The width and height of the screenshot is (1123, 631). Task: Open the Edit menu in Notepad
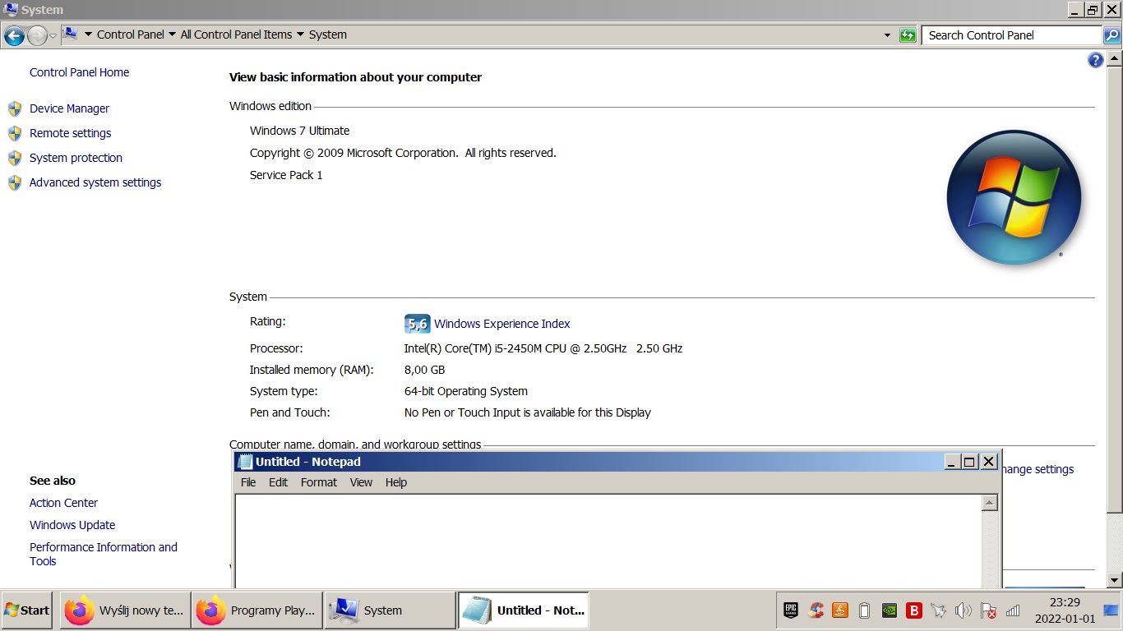point(278,482)
